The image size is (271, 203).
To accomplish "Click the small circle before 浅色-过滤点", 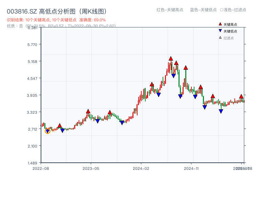I will 222,10.
